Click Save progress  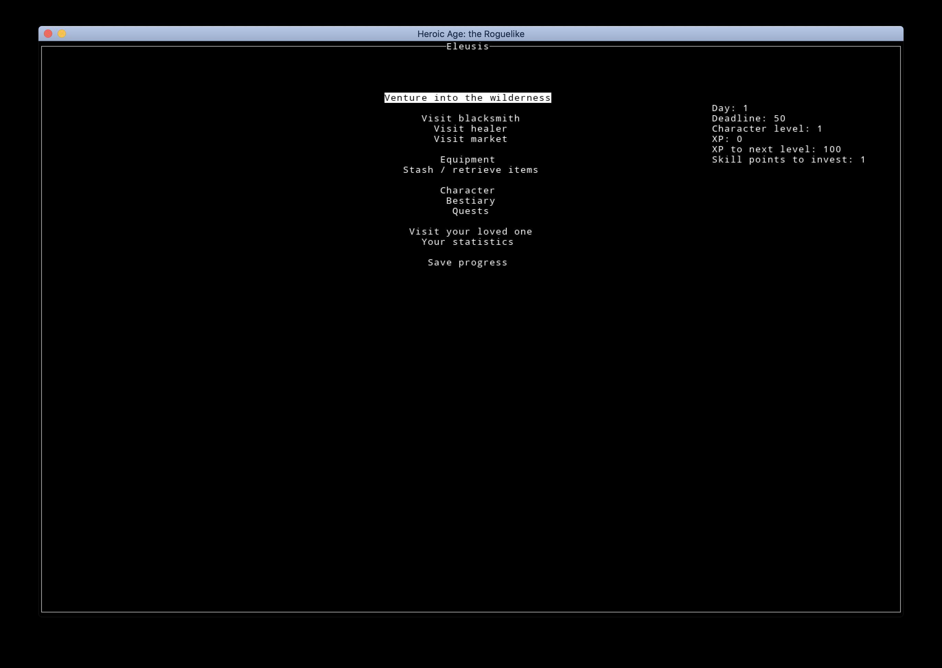pos(467,262)
